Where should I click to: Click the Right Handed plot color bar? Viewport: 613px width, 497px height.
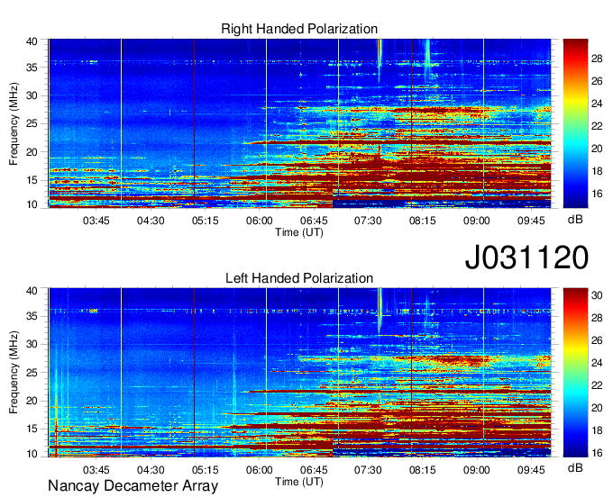coord(575,123)
